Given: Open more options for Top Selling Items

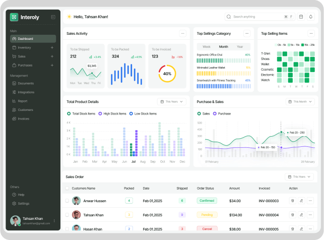Looking at the screenshot, I should pos(312,34).
